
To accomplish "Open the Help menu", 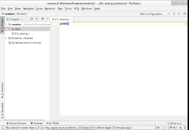I will (x=97, y=8).
